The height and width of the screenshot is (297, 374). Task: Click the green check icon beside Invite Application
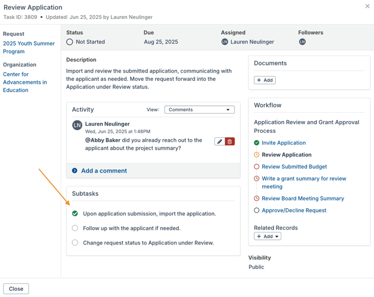click(x=257, y=143)
